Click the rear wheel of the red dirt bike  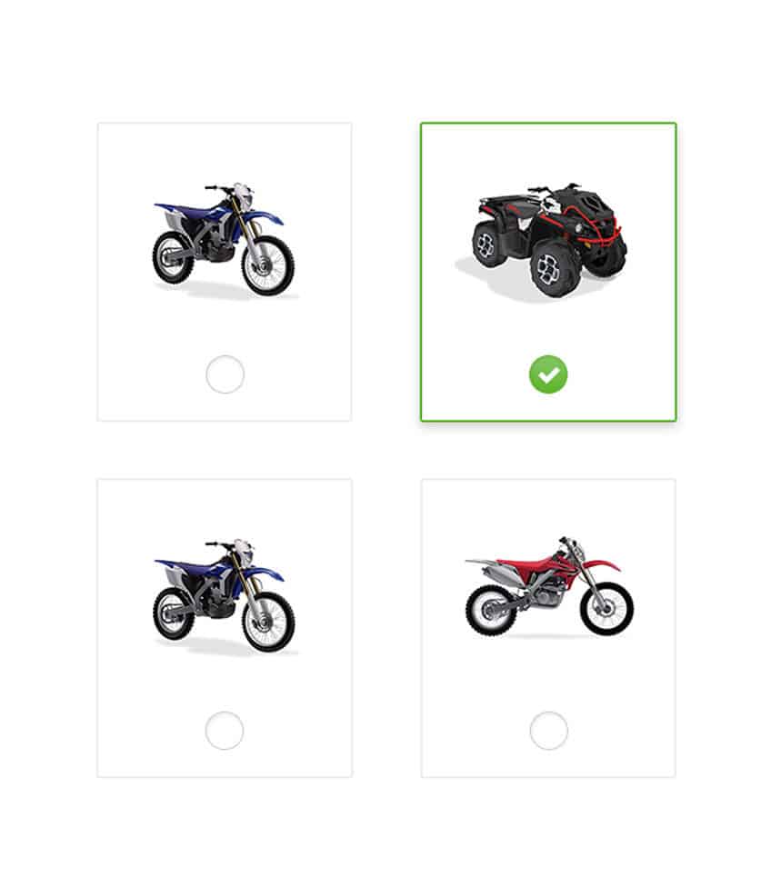pyautogui.click(x=491, y=611)
